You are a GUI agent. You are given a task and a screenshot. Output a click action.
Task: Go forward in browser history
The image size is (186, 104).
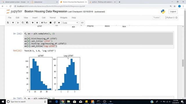pos(6,6)
